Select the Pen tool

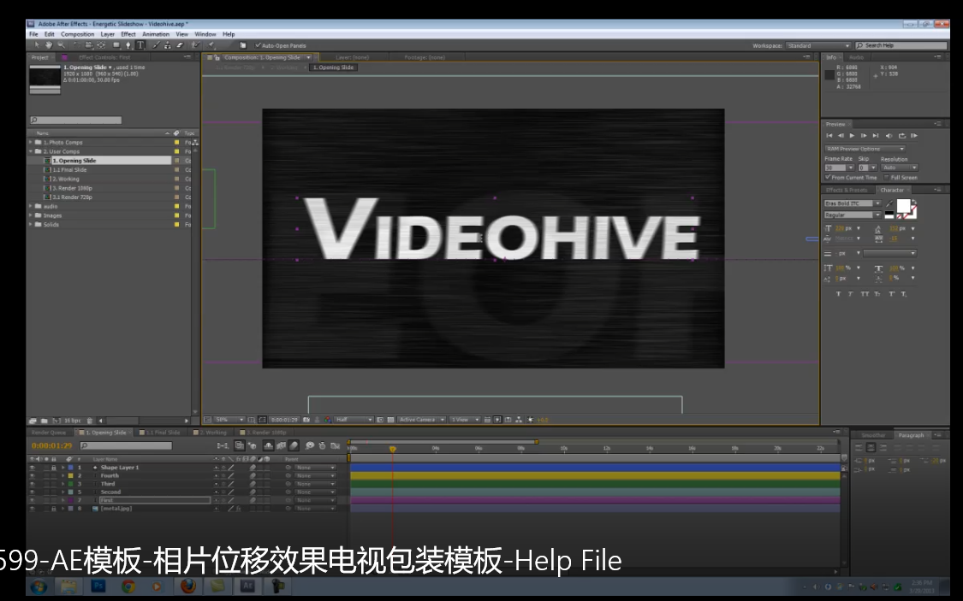(x=128, y=44)
